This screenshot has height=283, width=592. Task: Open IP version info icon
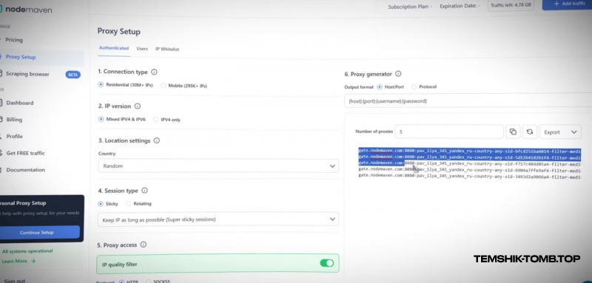pyautogui.click(x=138, y=106)
